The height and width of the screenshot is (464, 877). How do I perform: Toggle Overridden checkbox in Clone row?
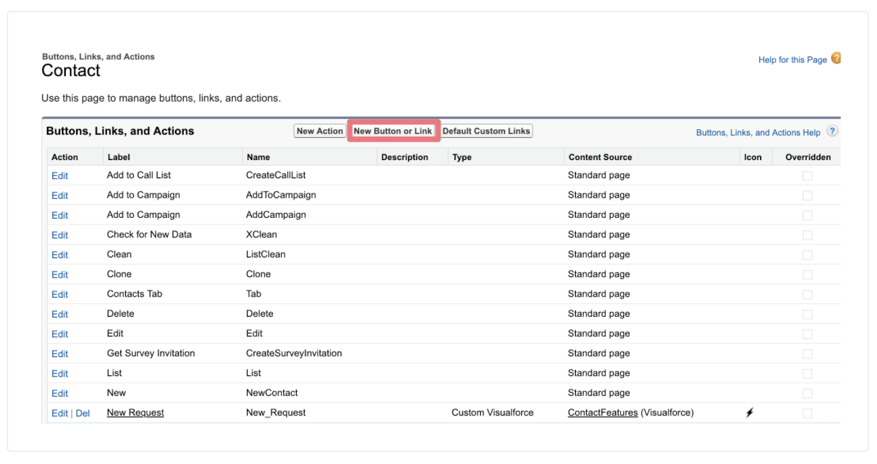coord(807,274)
